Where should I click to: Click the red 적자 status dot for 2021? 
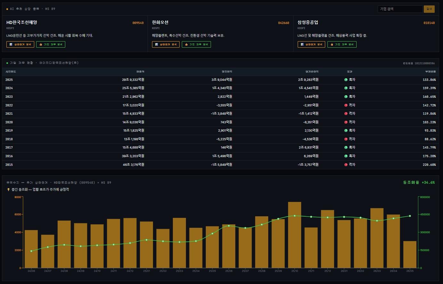coord(346,113)
